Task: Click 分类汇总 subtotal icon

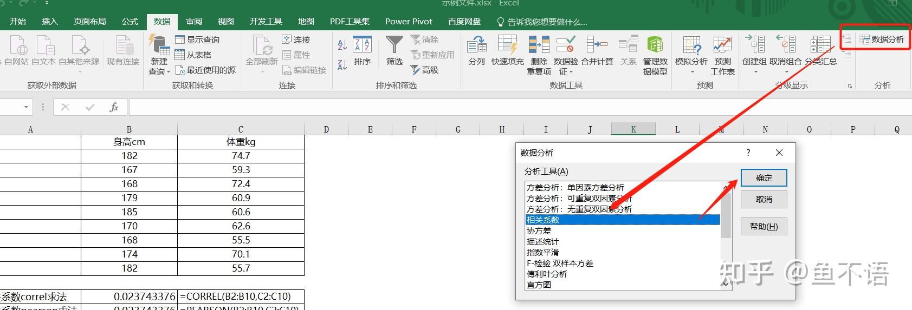Action: [820, 51]
